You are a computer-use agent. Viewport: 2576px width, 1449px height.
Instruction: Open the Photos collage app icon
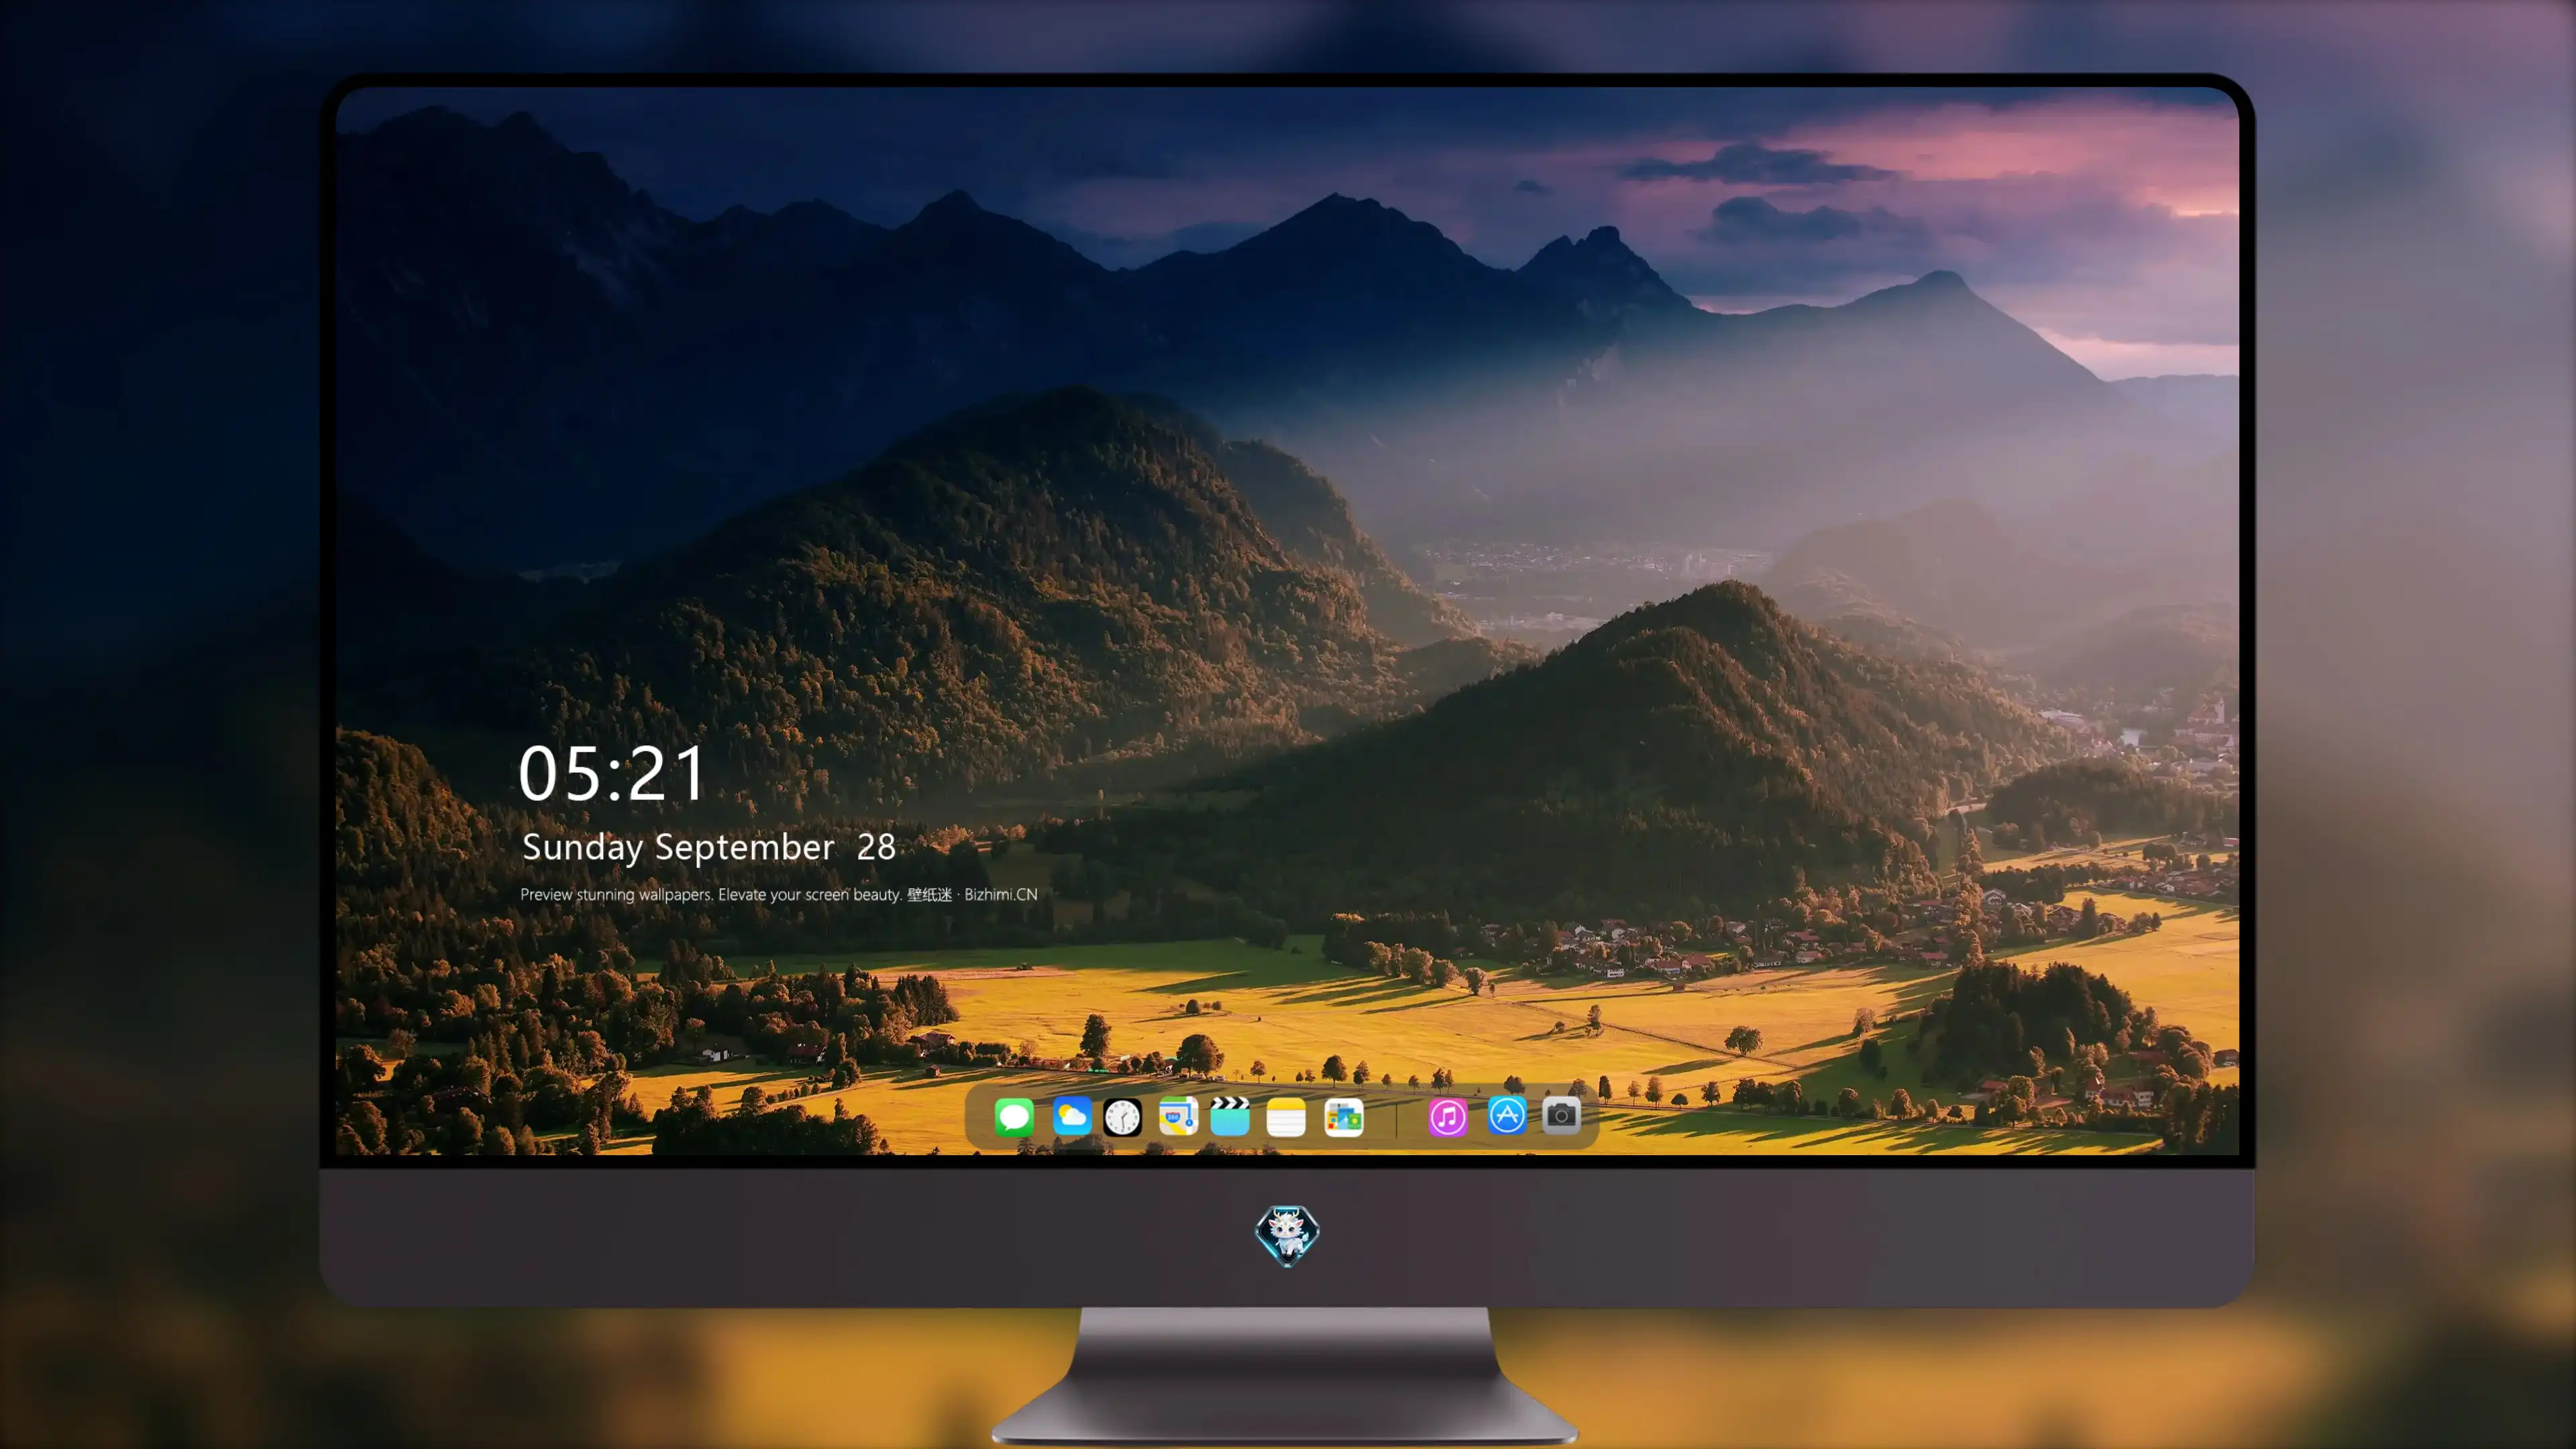click(1343, 1117)
